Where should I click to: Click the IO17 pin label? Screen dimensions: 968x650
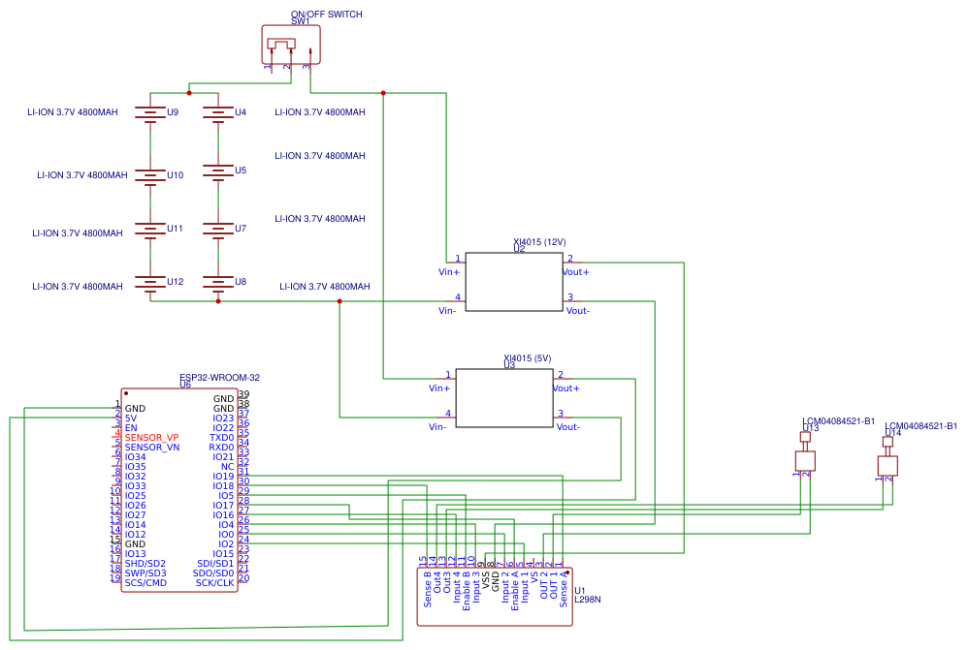click(x=223, y=505)
